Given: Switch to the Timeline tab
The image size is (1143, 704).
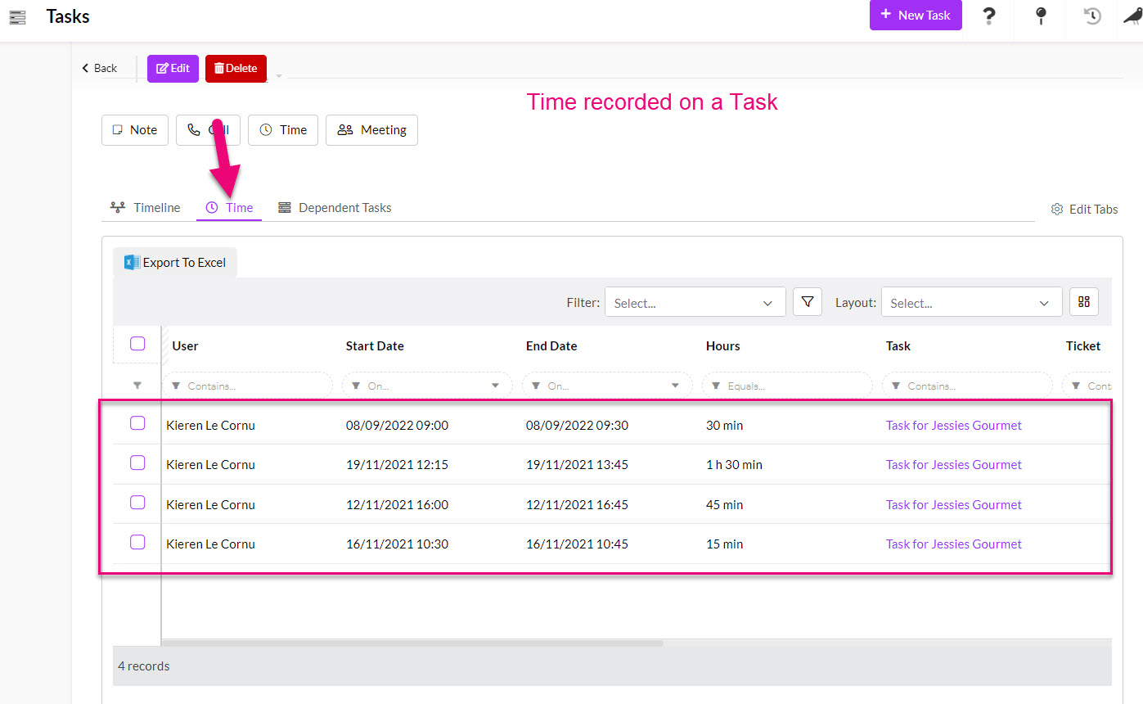Looking at the screenshot, I should tap(146, 208).
